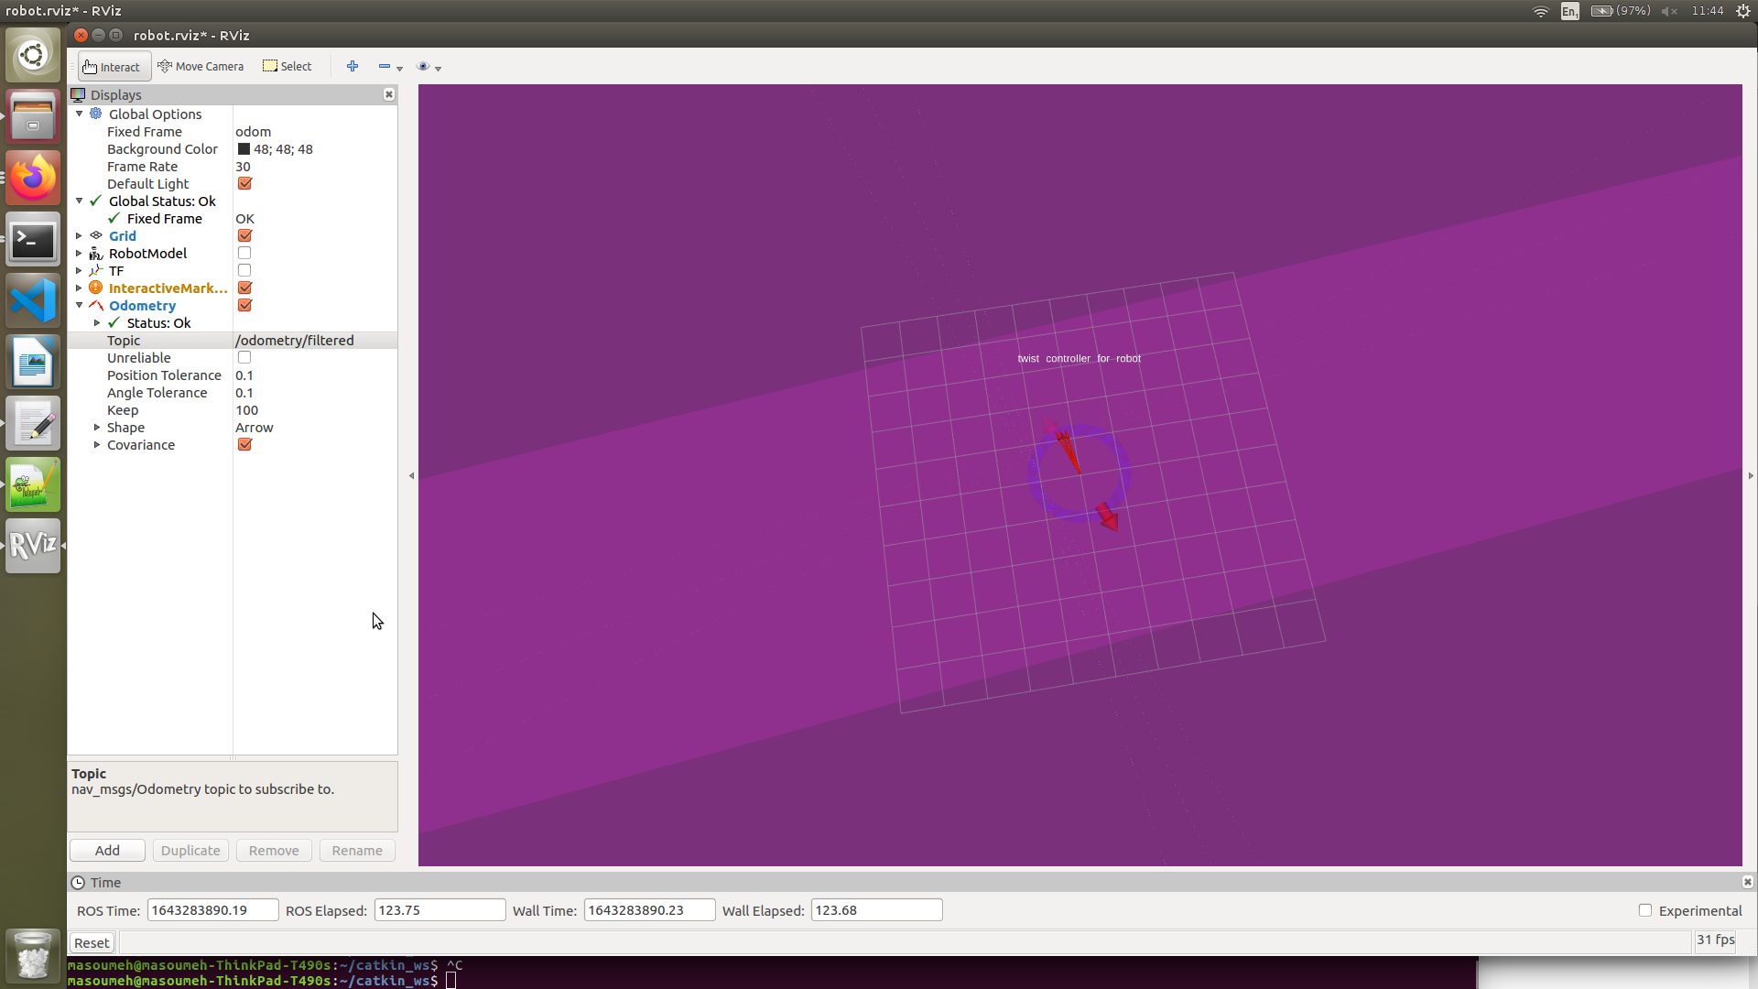Click the Odometry display icon
Viewport: 1758px width, 989px height.
96,305
